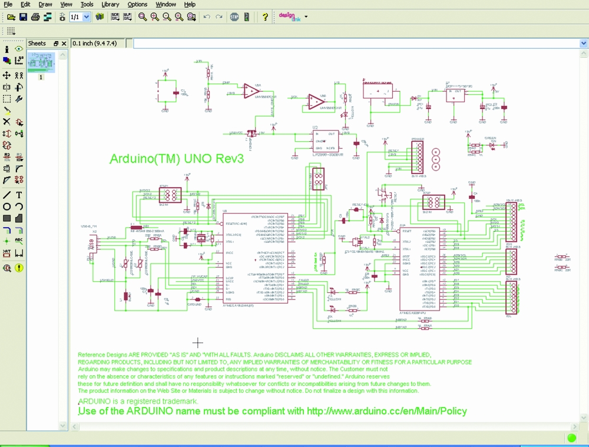Select the Text tool in the palette

19,195
